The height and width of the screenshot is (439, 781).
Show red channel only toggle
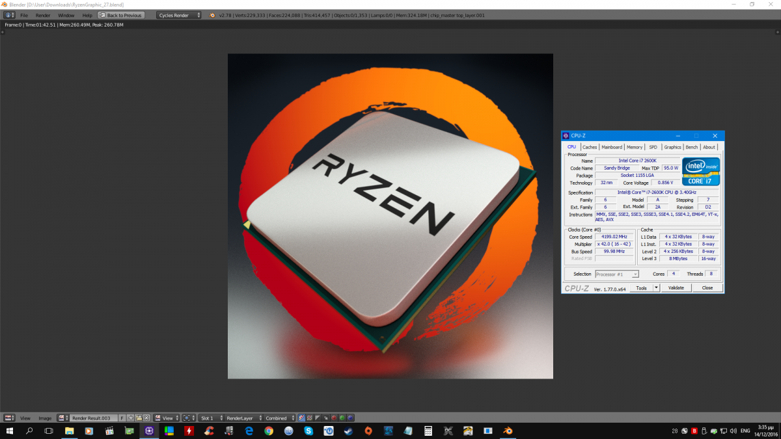334,418
